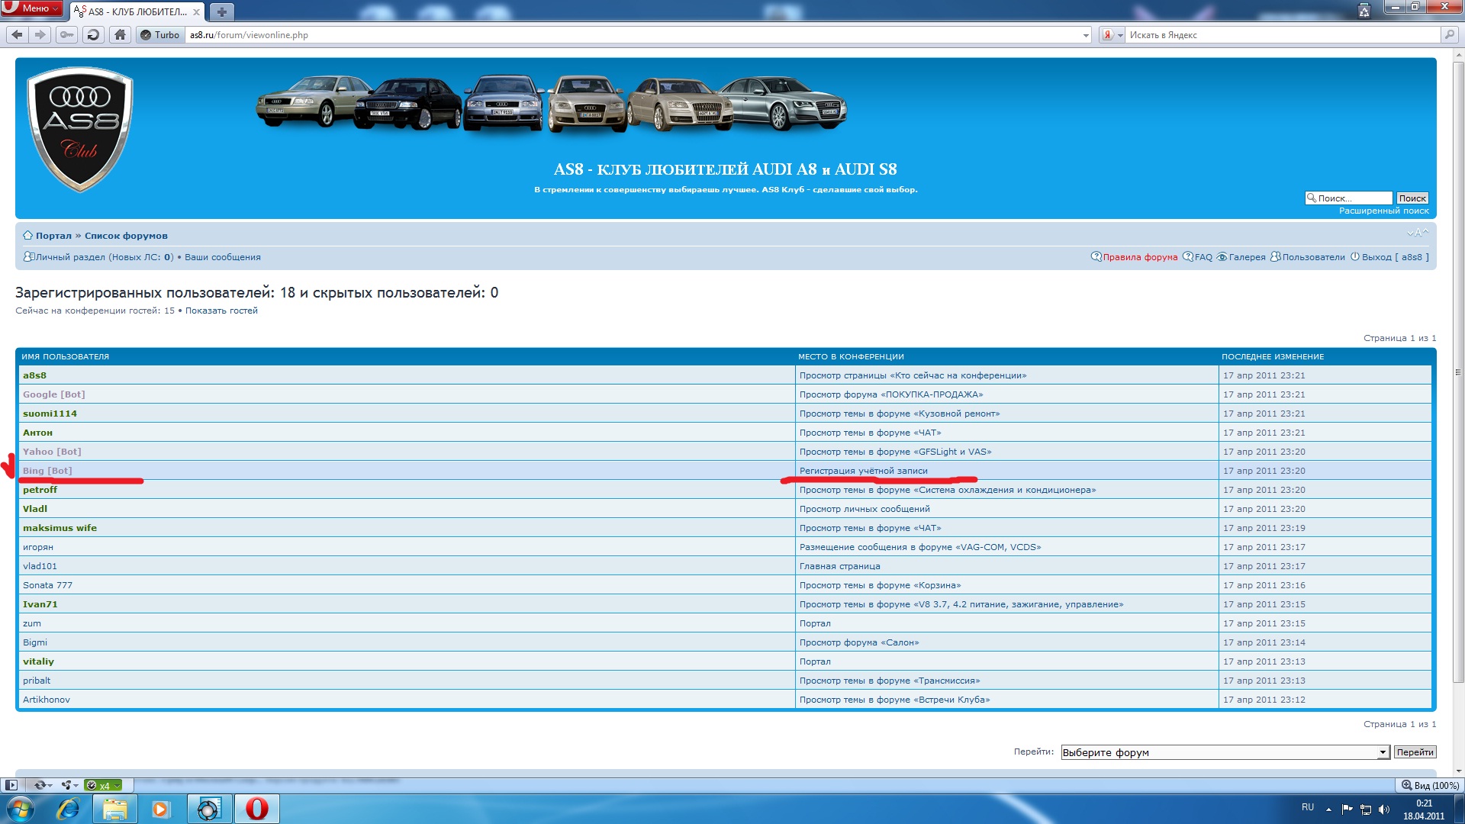Click the Home page icon

tap(120, 34)
